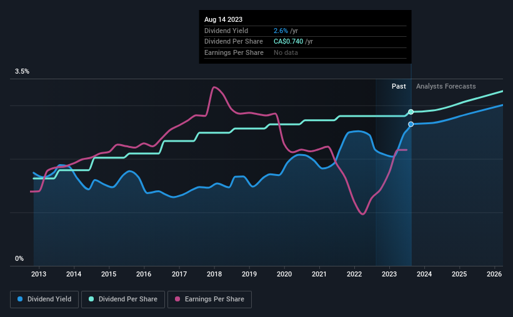
Task: Toggle the Earnings Per Share legend button
Action: 209,300
